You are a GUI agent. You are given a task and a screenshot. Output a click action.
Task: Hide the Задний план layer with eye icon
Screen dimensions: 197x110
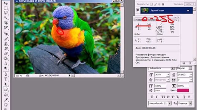click(x=138, y=10)
